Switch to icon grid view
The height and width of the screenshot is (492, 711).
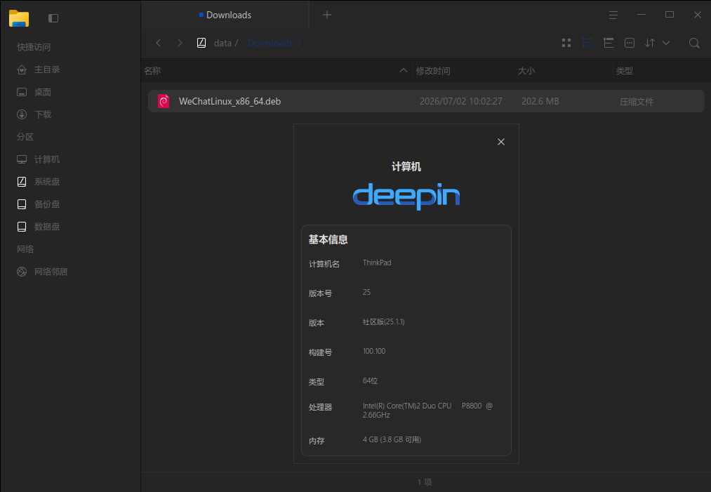click(566, 43)
